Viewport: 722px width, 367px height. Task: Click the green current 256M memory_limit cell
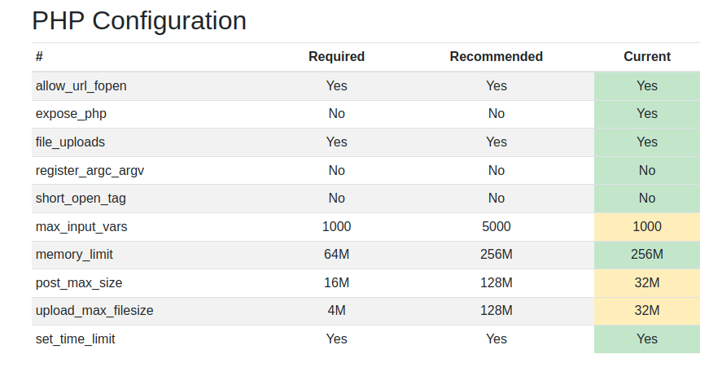[646, 255]
